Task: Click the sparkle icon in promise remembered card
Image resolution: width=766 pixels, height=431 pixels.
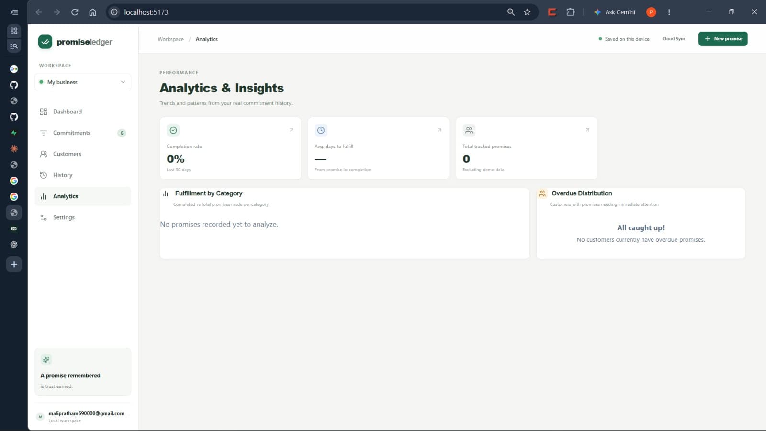Action: (x=46, y=360)
